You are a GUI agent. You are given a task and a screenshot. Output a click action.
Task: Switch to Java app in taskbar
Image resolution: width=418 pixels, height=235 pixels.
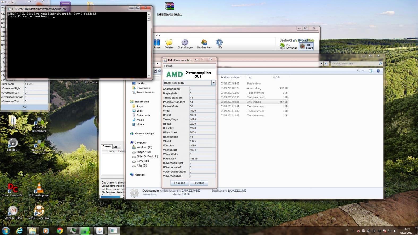100,230
